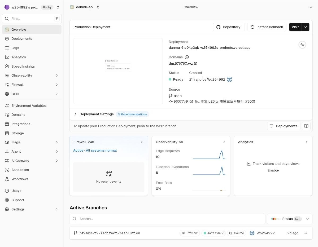Viewport: 318px width, 247px height.
Task: Open the team switcher dropdown
Action: pyautogui.click(x=58, y=7)
